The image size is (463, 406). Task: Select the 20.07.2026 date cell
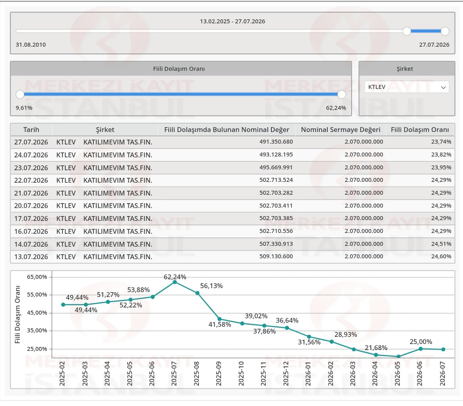pos(31,206)
